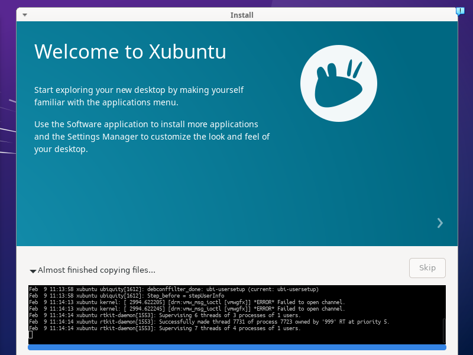Go to next slide with right chevron
Image resolution: width=473 pixels, height=355 pixels.
click(440, 223)
